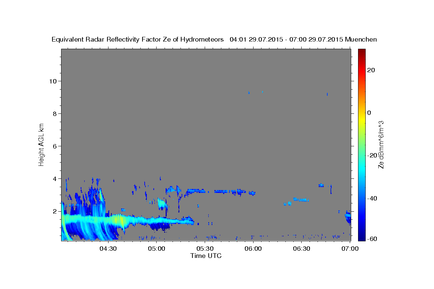Click the 05:30 time tick label

coord(205,249)
